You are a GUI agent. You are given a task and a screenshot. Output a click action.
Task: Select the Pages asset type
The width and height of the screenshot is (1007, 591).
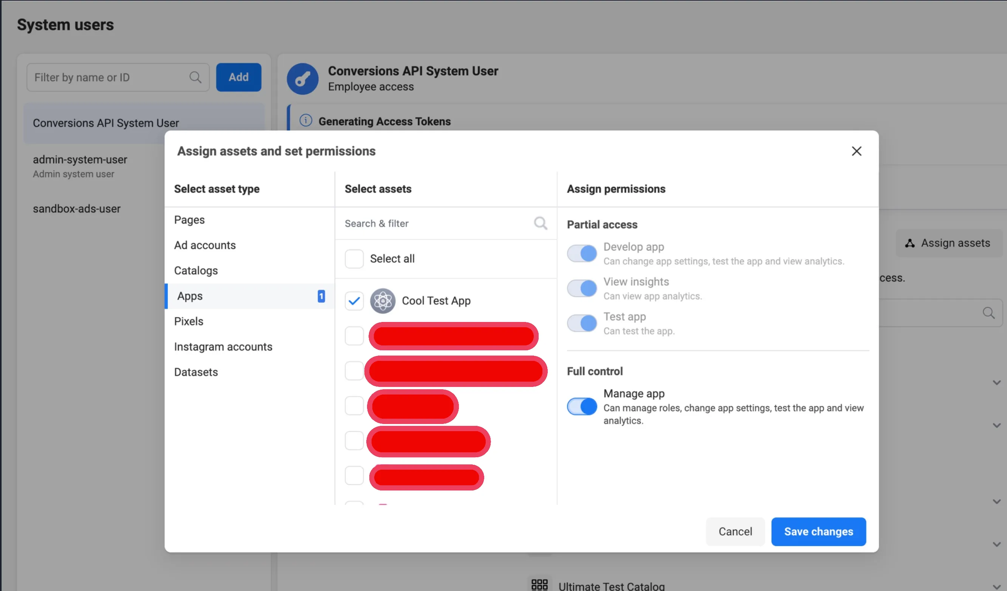click(x=249, y=220)
